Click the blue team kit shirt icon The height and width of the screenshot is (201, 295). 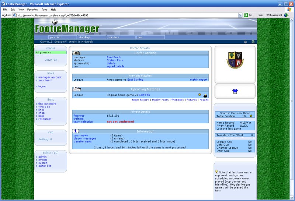[x=235, y=91]
